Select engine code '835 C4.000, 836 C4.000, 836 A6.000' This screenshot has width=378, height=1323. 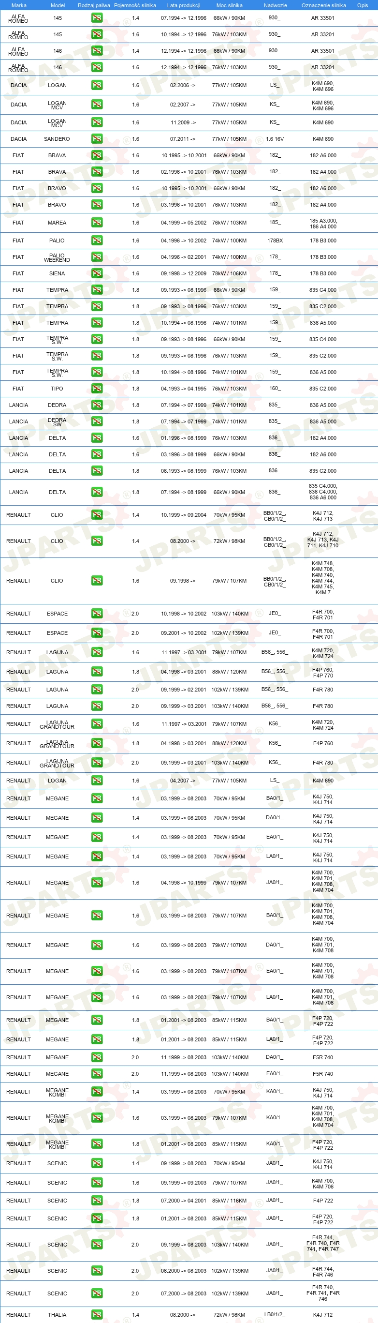322,492
